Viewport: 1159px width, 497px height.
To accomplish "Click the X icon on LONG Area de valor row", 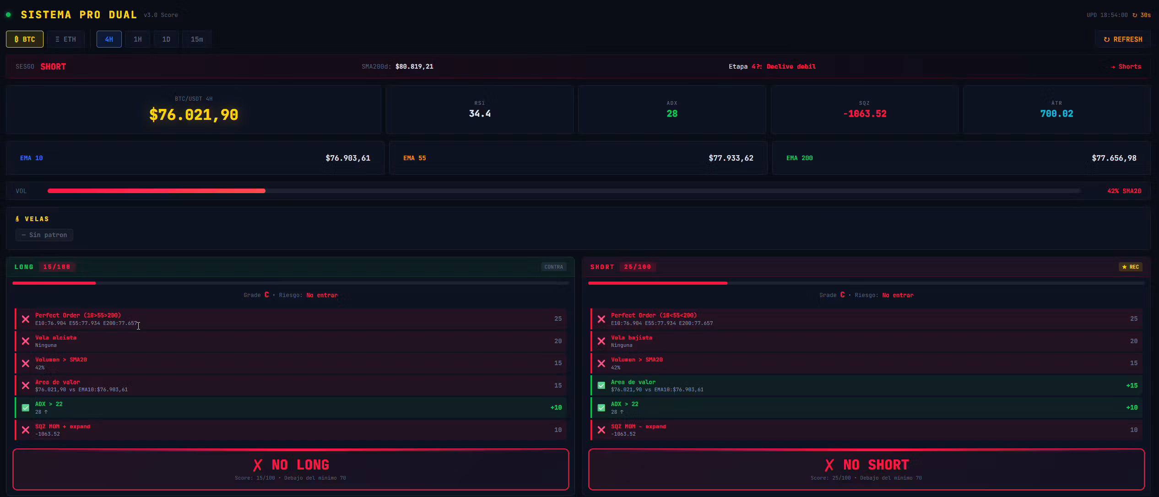I will pos(26,385).
